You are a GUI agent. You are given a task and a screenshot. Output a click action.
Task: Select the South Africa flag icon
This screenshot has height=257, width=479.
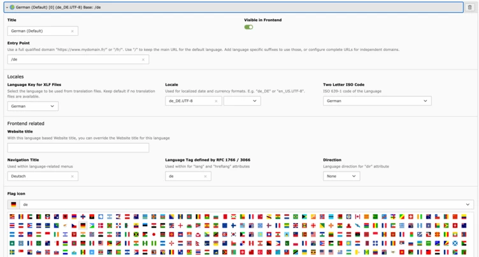point(455,252)
